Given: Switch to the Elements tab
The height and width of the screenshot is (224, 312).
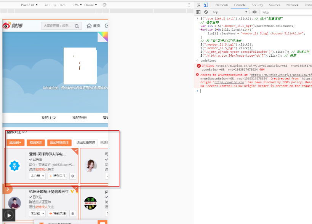Looking at the screenshot, I should 222,5.
